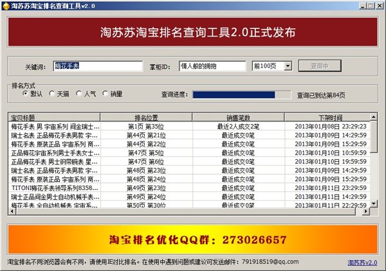
Task: Select the 瑞士正品间金男士自动机械手表 row
Action: point(189,197)
